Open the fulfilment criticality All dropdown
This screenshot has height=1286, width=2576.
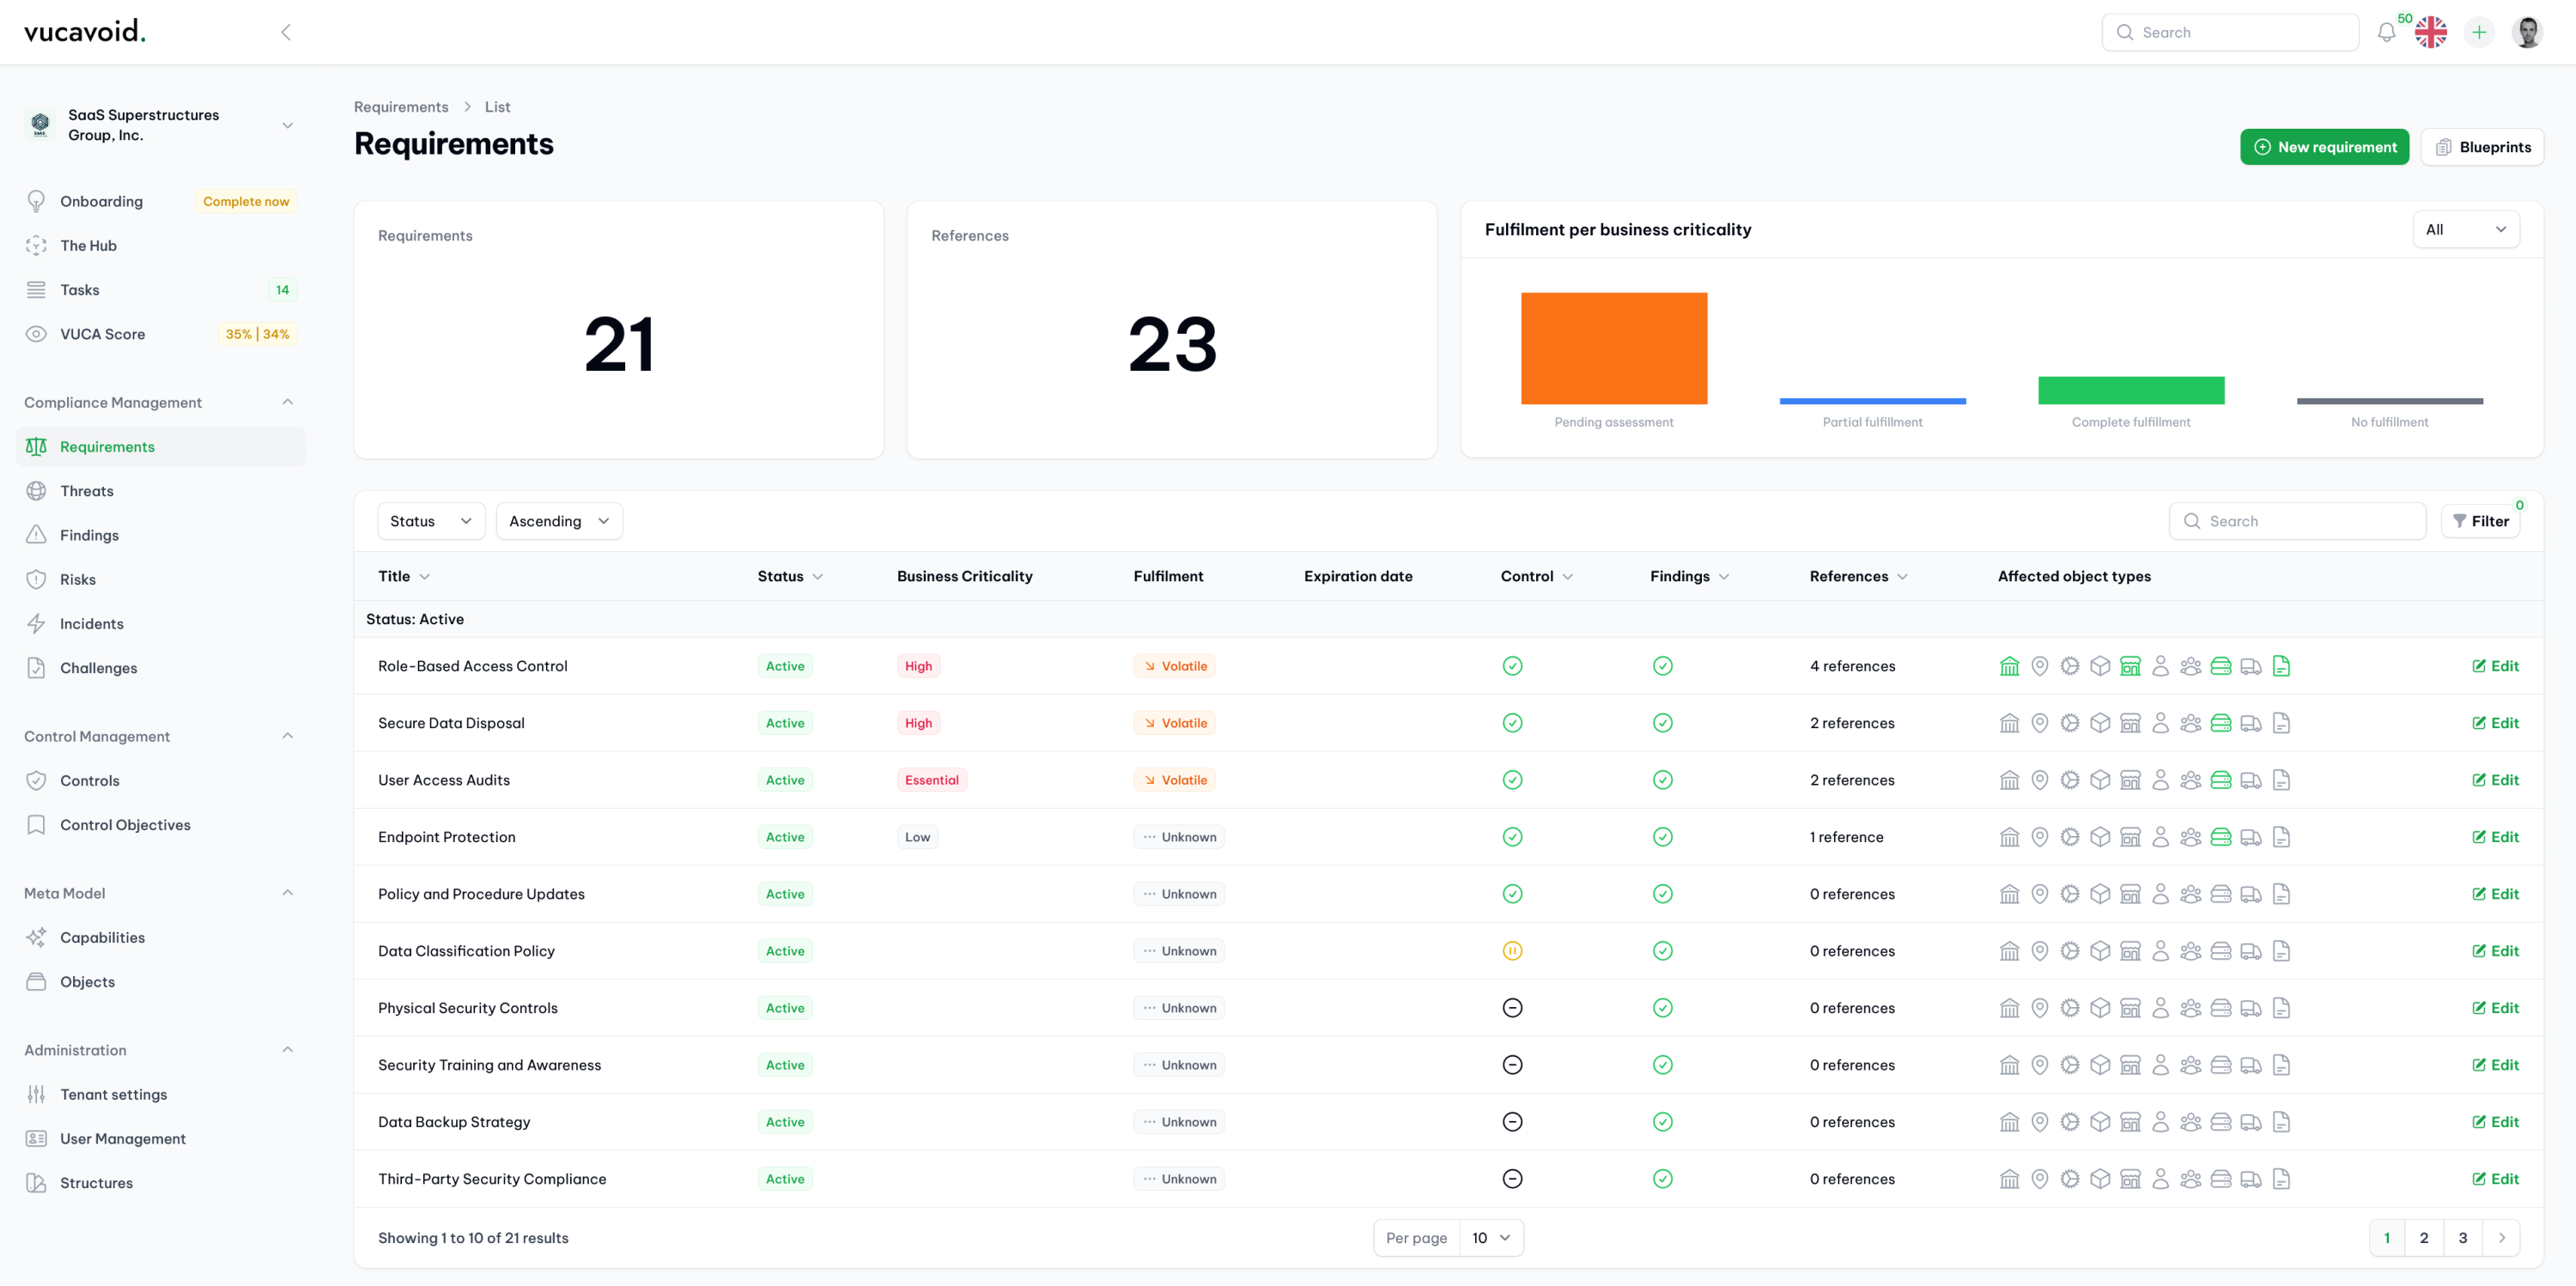pyautogui.click(x=2466, y=229)
